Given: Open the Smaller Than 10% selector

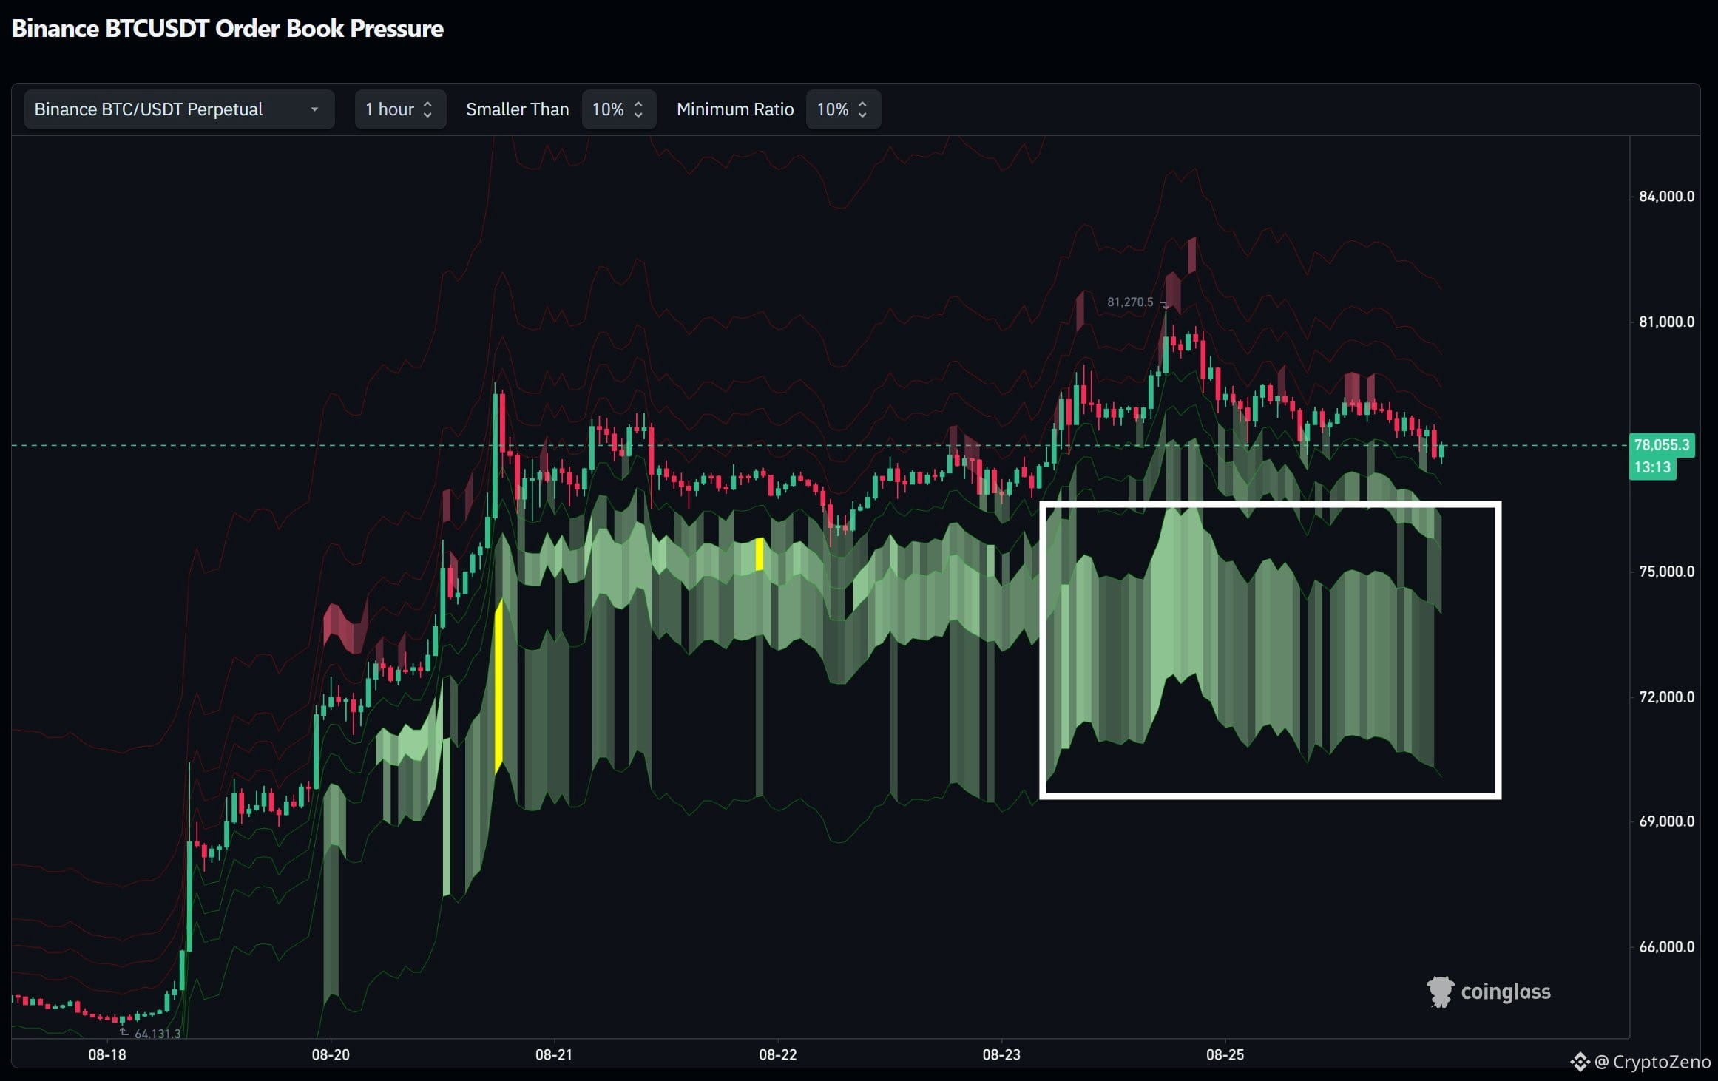Looking at the screenshot, I should pos(618,109).
